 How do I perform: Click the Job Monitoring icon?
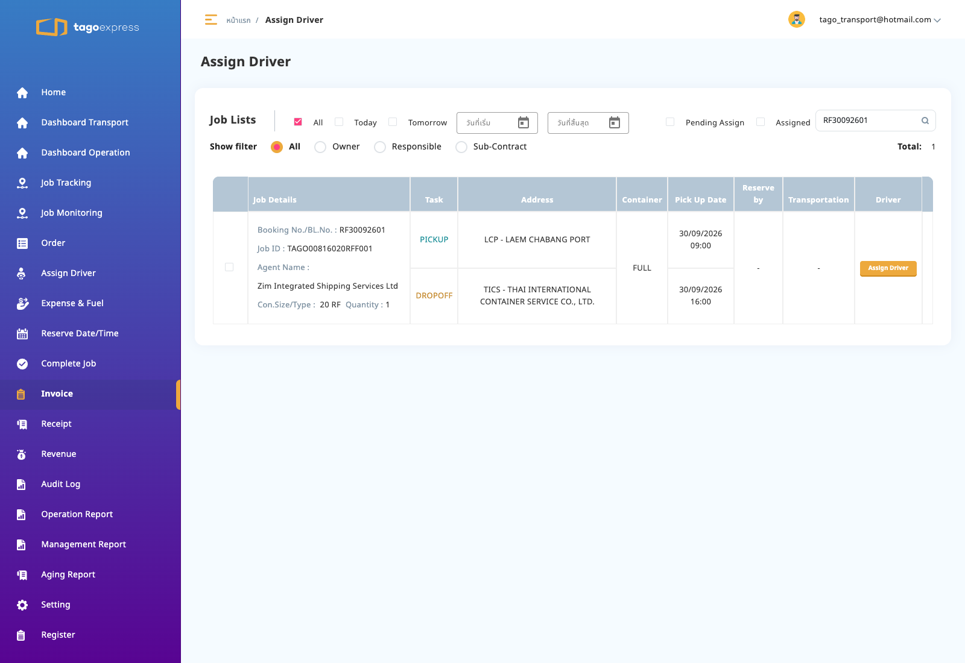[x=22, y=213]
